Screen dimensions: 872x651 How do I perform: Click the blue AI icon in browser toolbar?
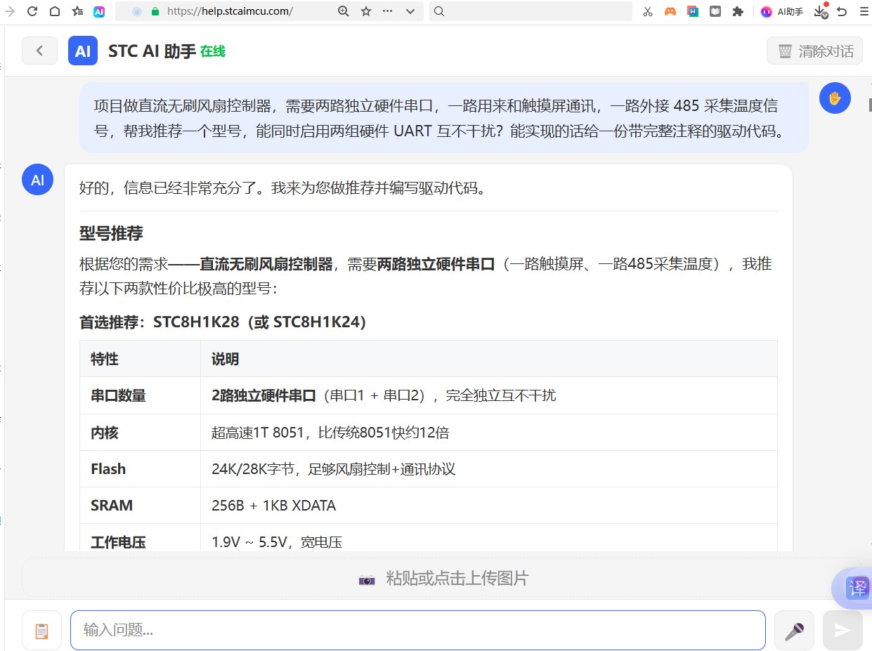click(99, 11)
